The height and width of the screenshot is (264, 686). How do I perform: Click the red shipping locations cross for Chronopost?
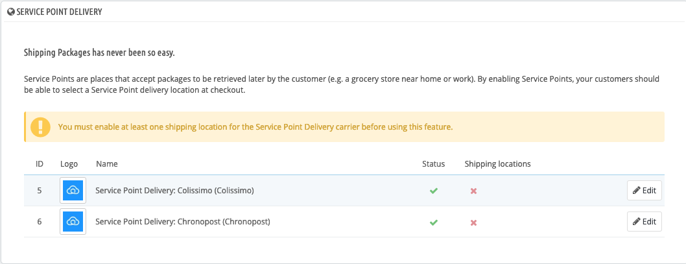coord(473,222)
